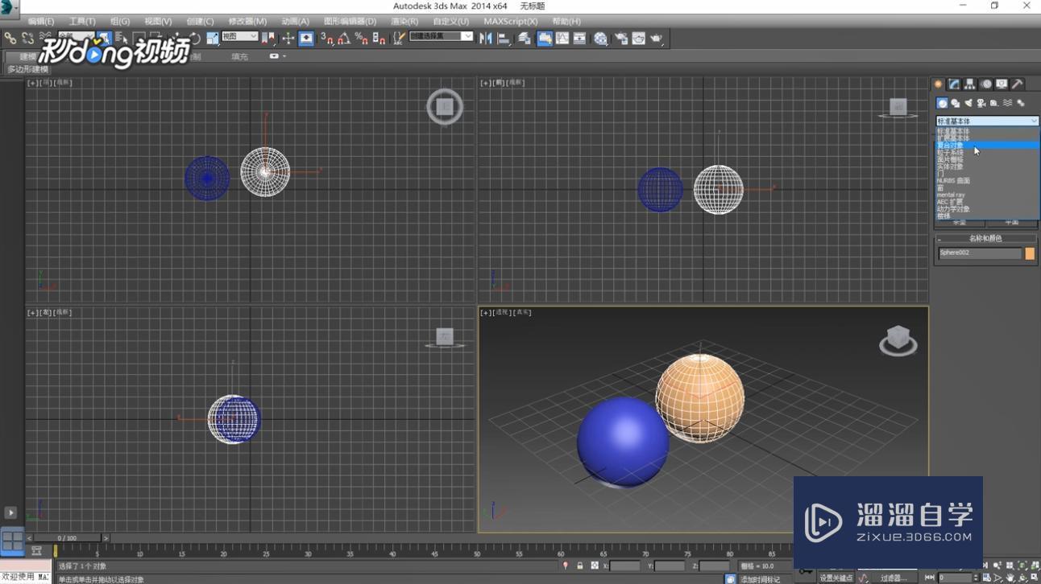Screen dimensions: 1041x584
Task: Select the Shapes category icon in Create panel
Action: click(956, 103)
